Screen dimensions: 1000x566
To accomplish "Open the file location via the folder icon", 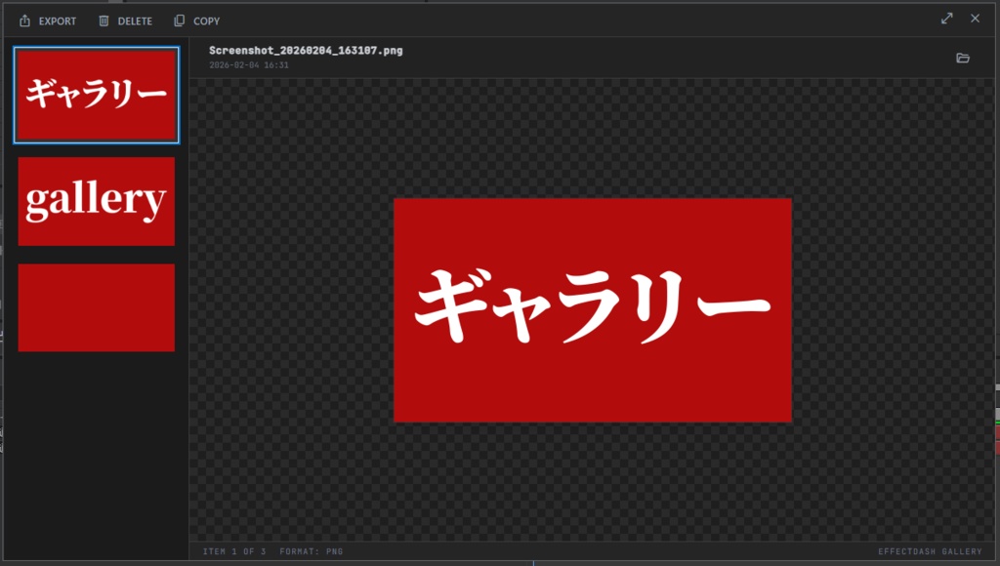I will 963,59.
